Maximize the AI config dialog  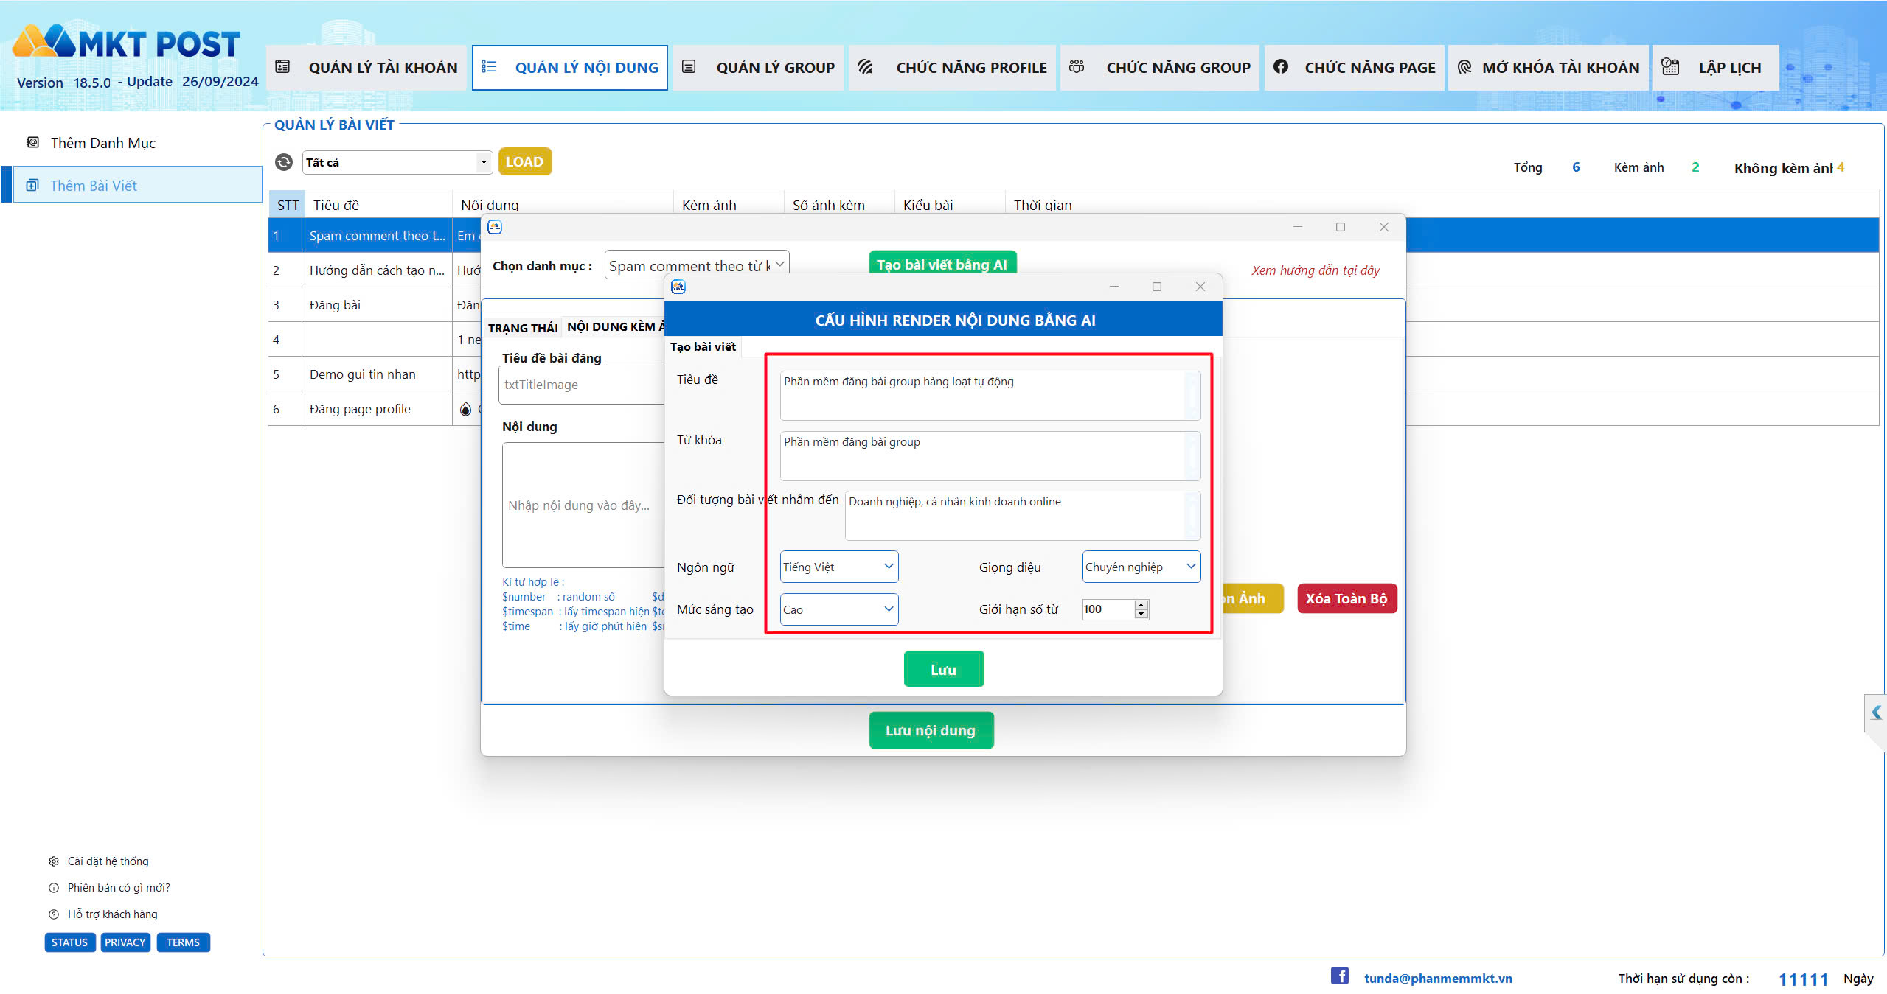click(x=1157, y=287)
